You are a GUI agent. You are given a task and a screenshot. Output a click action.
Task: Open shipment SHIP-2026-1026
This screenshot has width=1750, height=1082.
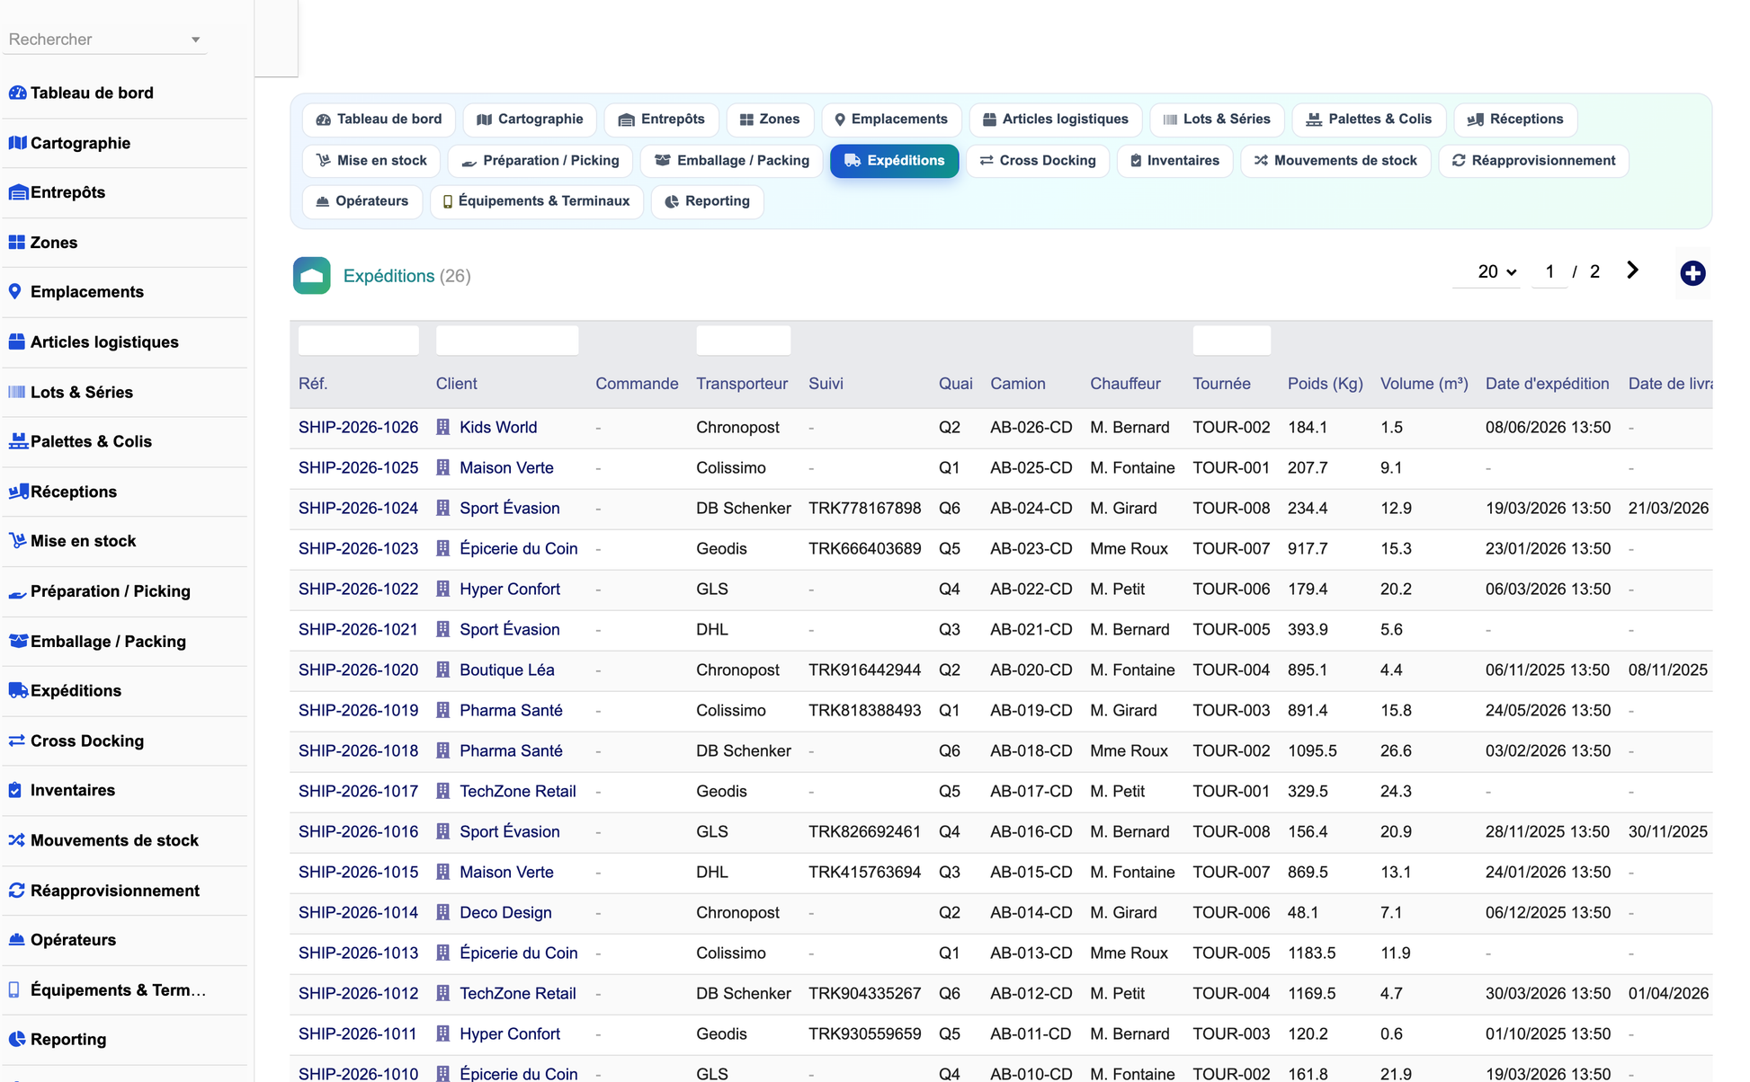(x=358, y=427)
